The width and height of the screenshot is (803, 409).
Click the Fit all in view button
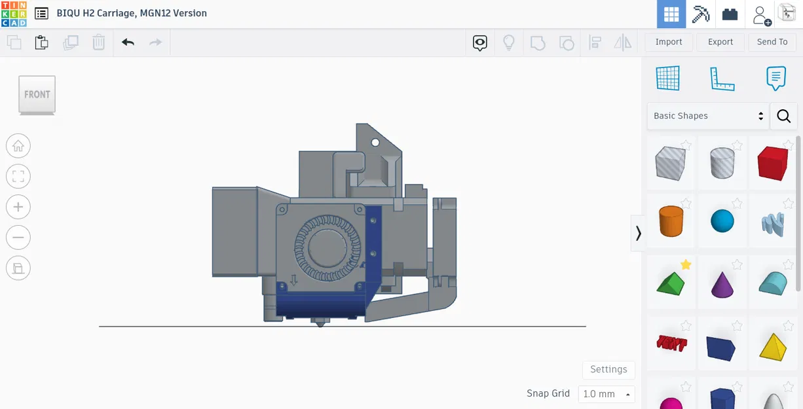coord(18,177)
